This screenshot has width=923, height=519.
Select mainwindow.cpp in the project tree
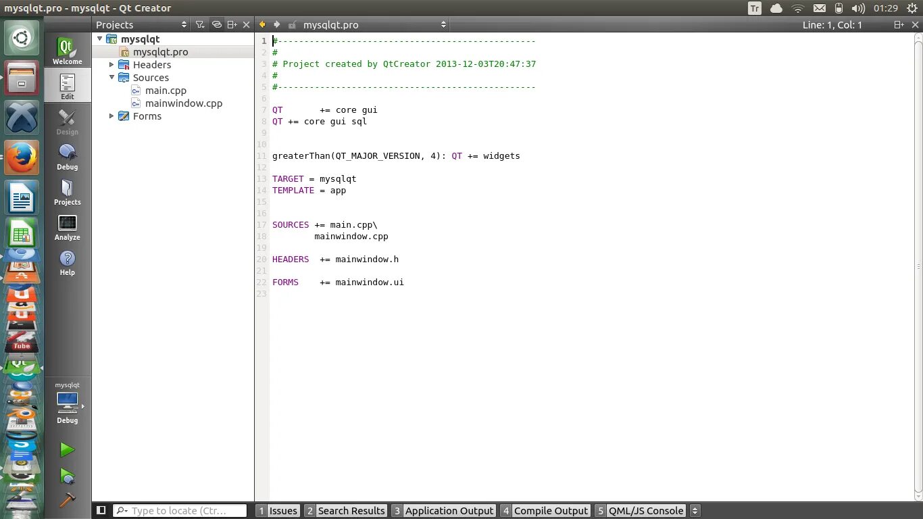184,103
